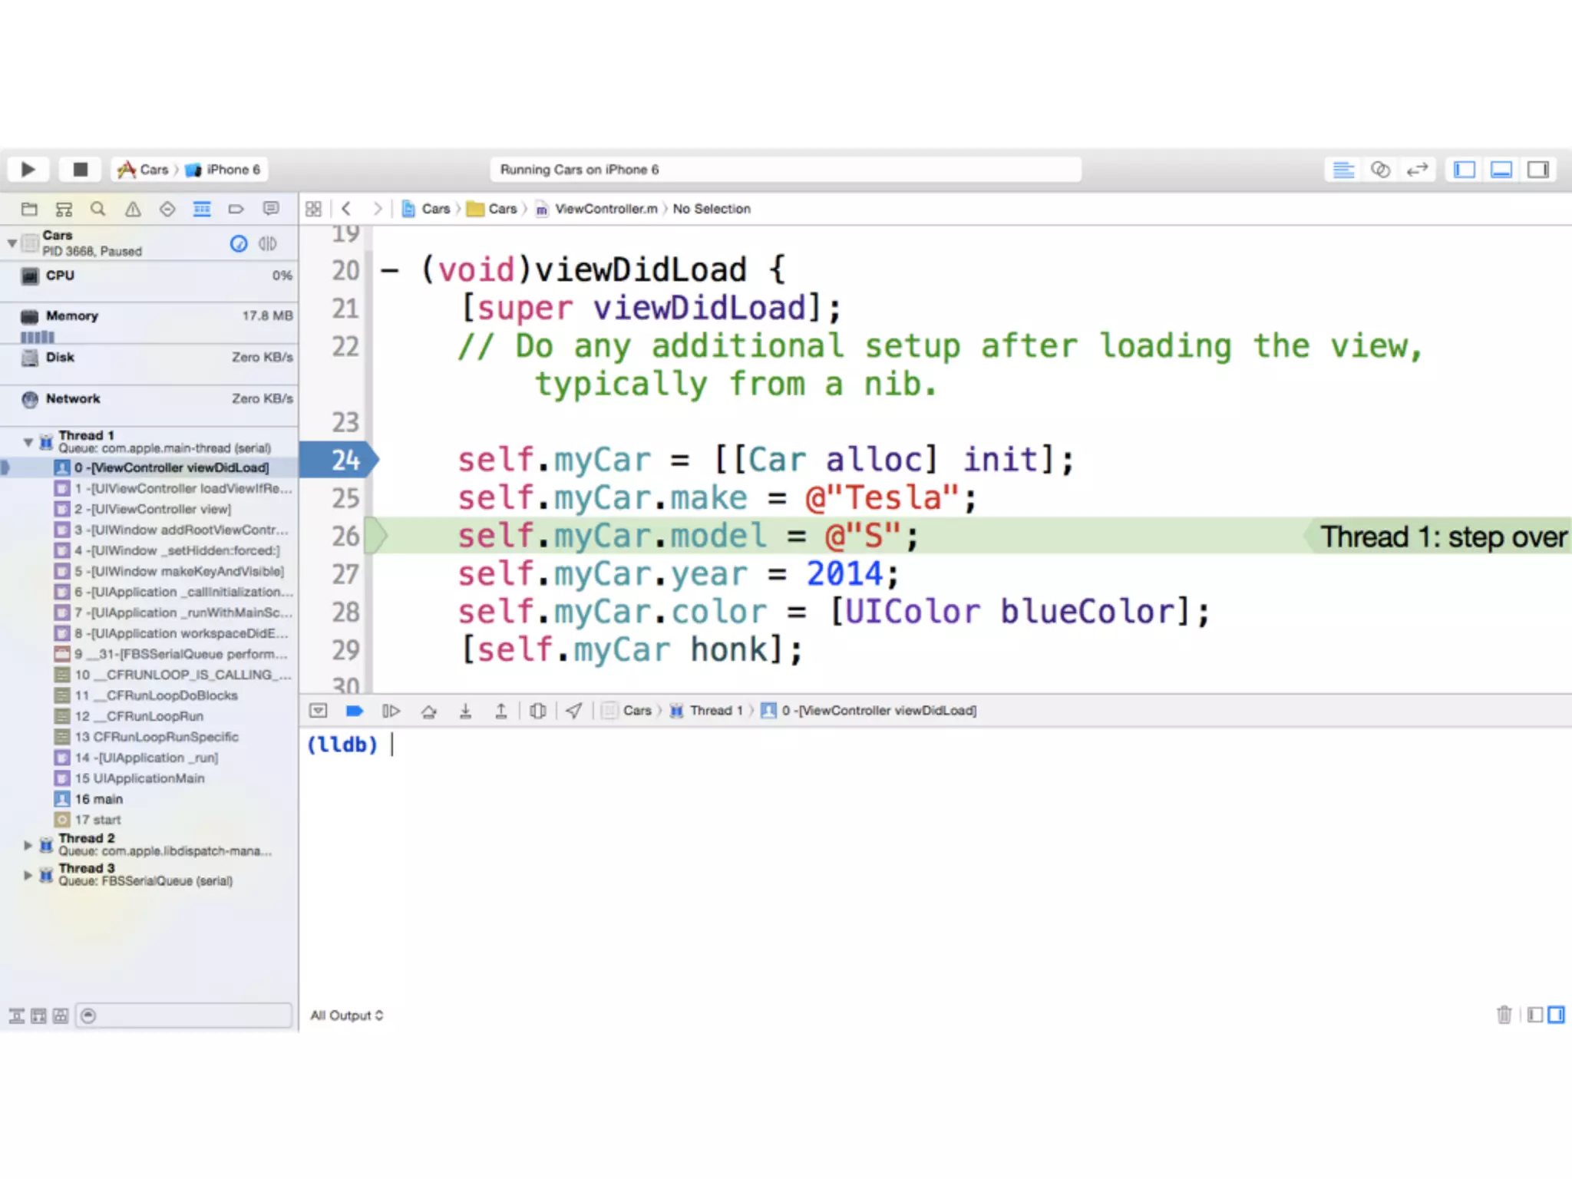Image resolution: width=1572 pixels, height=1179 pixels.
Task: Open Debug View Hierarchy icon
Action: coord(538,711)
